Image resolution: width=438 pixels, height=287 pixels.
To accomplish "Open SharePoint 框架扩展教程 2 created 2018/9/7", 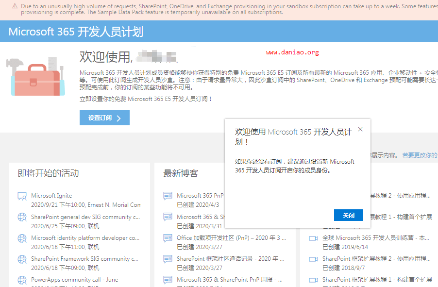I will [376, 259].
